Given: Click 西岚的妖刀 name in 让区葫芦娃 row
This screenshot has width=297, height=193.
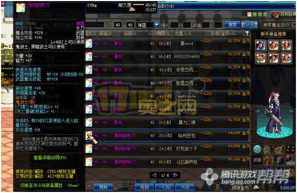Looking at the screenshot, I should (125, 162).
